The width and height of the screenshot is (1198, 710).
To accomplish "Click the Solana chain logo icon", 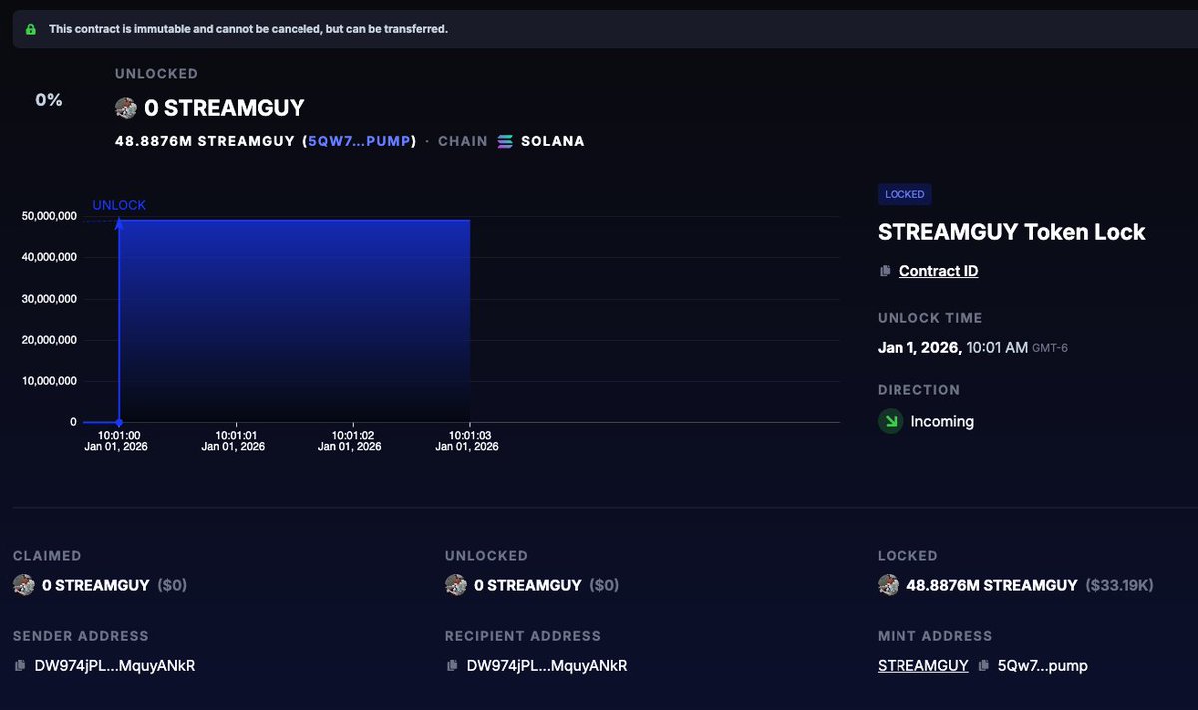I will coord(505,141).
